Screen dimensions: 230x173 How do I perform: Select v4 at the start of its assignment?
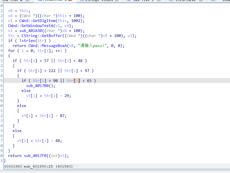(10, 16)
